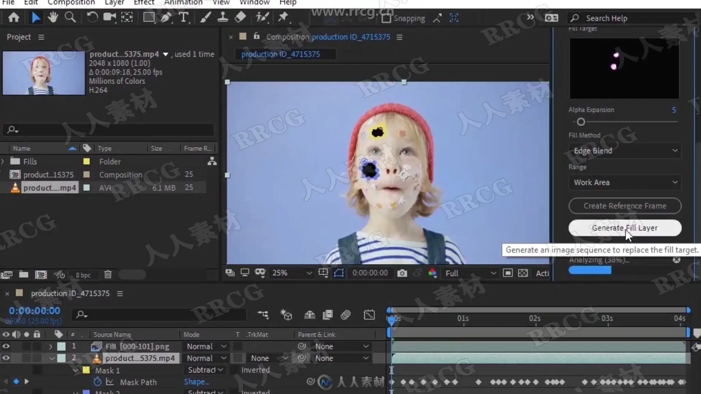Select the Hand tool
The image size is (701, 394).
point(53,17)
